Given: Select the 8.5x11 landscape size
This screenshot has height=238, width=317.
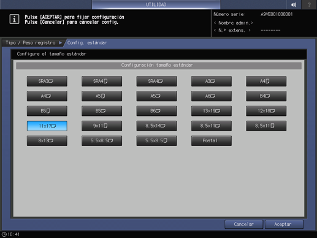Looking at the screenshot, I should pyautogui.click(x=212, y=126).
